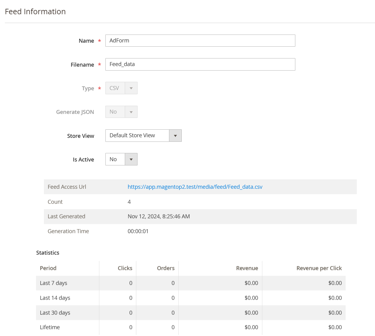Select the Last 7 days row label
Image resolution: width=375 pixels, height=336 pixels.
point(54,283)
